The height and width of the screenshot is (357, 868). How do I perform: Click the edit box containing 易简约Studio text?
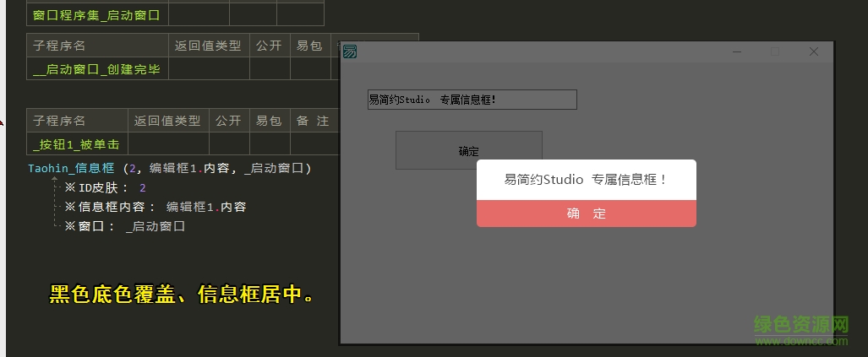(x=472, y=100)
